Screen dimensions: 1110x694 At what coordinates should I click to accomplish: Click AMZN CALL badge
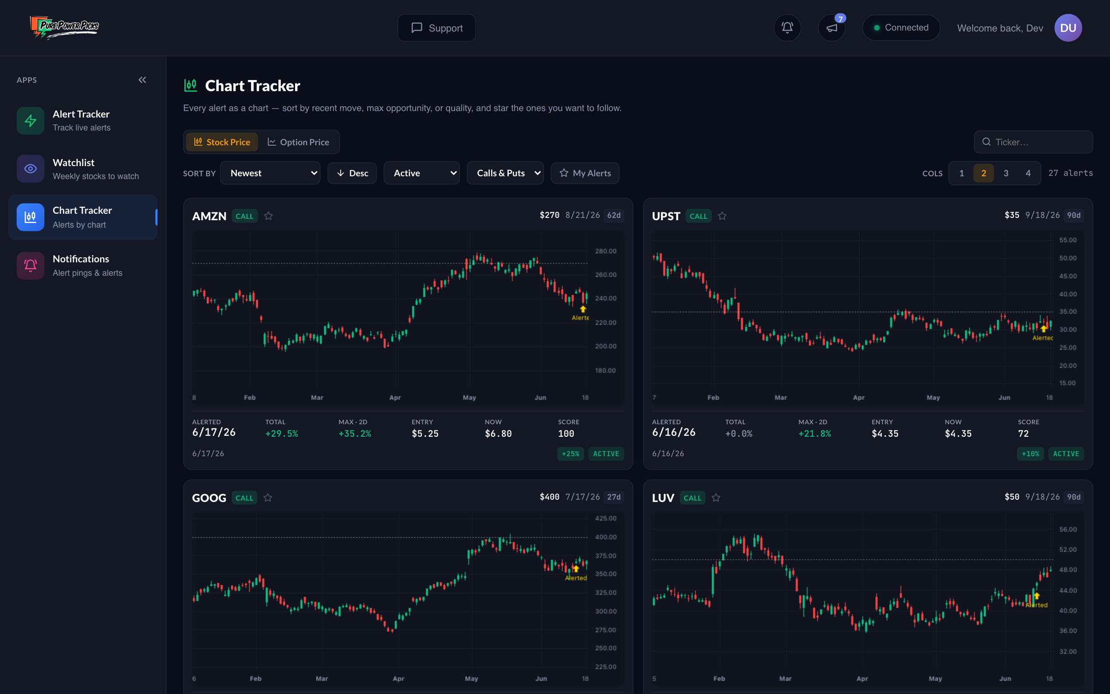[245, 216]
